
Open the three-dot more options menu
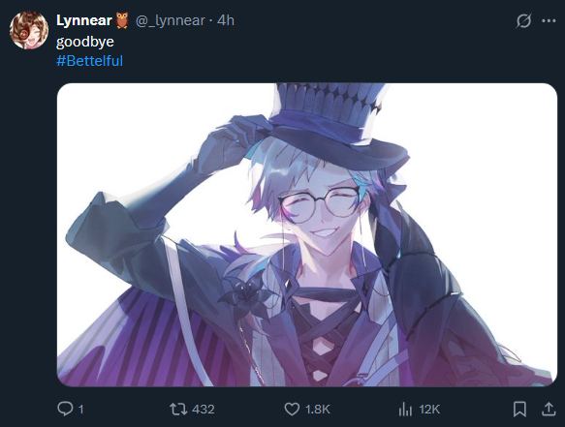pyautogui.click(x=549, y=21)
